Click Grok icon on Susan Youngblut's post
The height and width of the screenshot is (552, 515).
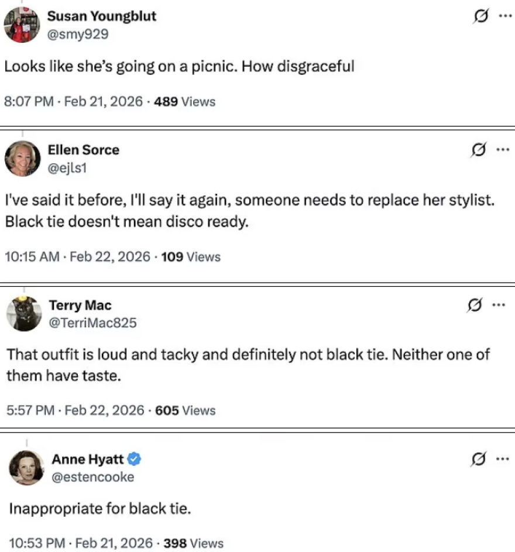point(480,16)
